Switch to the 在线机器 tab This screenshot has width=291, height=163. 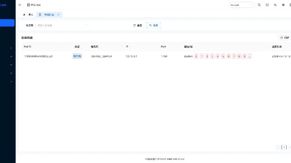pyautogui.click(x=49, y=14)
